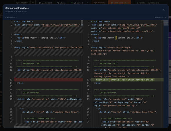The image size is (171, 131).
Task: Close the Comparing Snapshots dialog
Action: [x=164, y=10]
